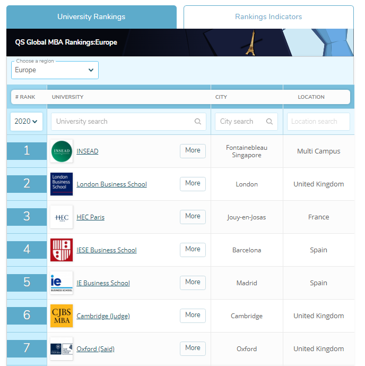Switch to University Rankings tab
The image size is (365, 366).
coord(91,17)
